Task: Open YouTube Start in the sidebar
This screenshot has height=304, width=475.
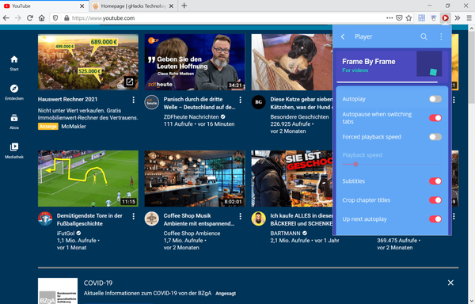Action: 14,63
